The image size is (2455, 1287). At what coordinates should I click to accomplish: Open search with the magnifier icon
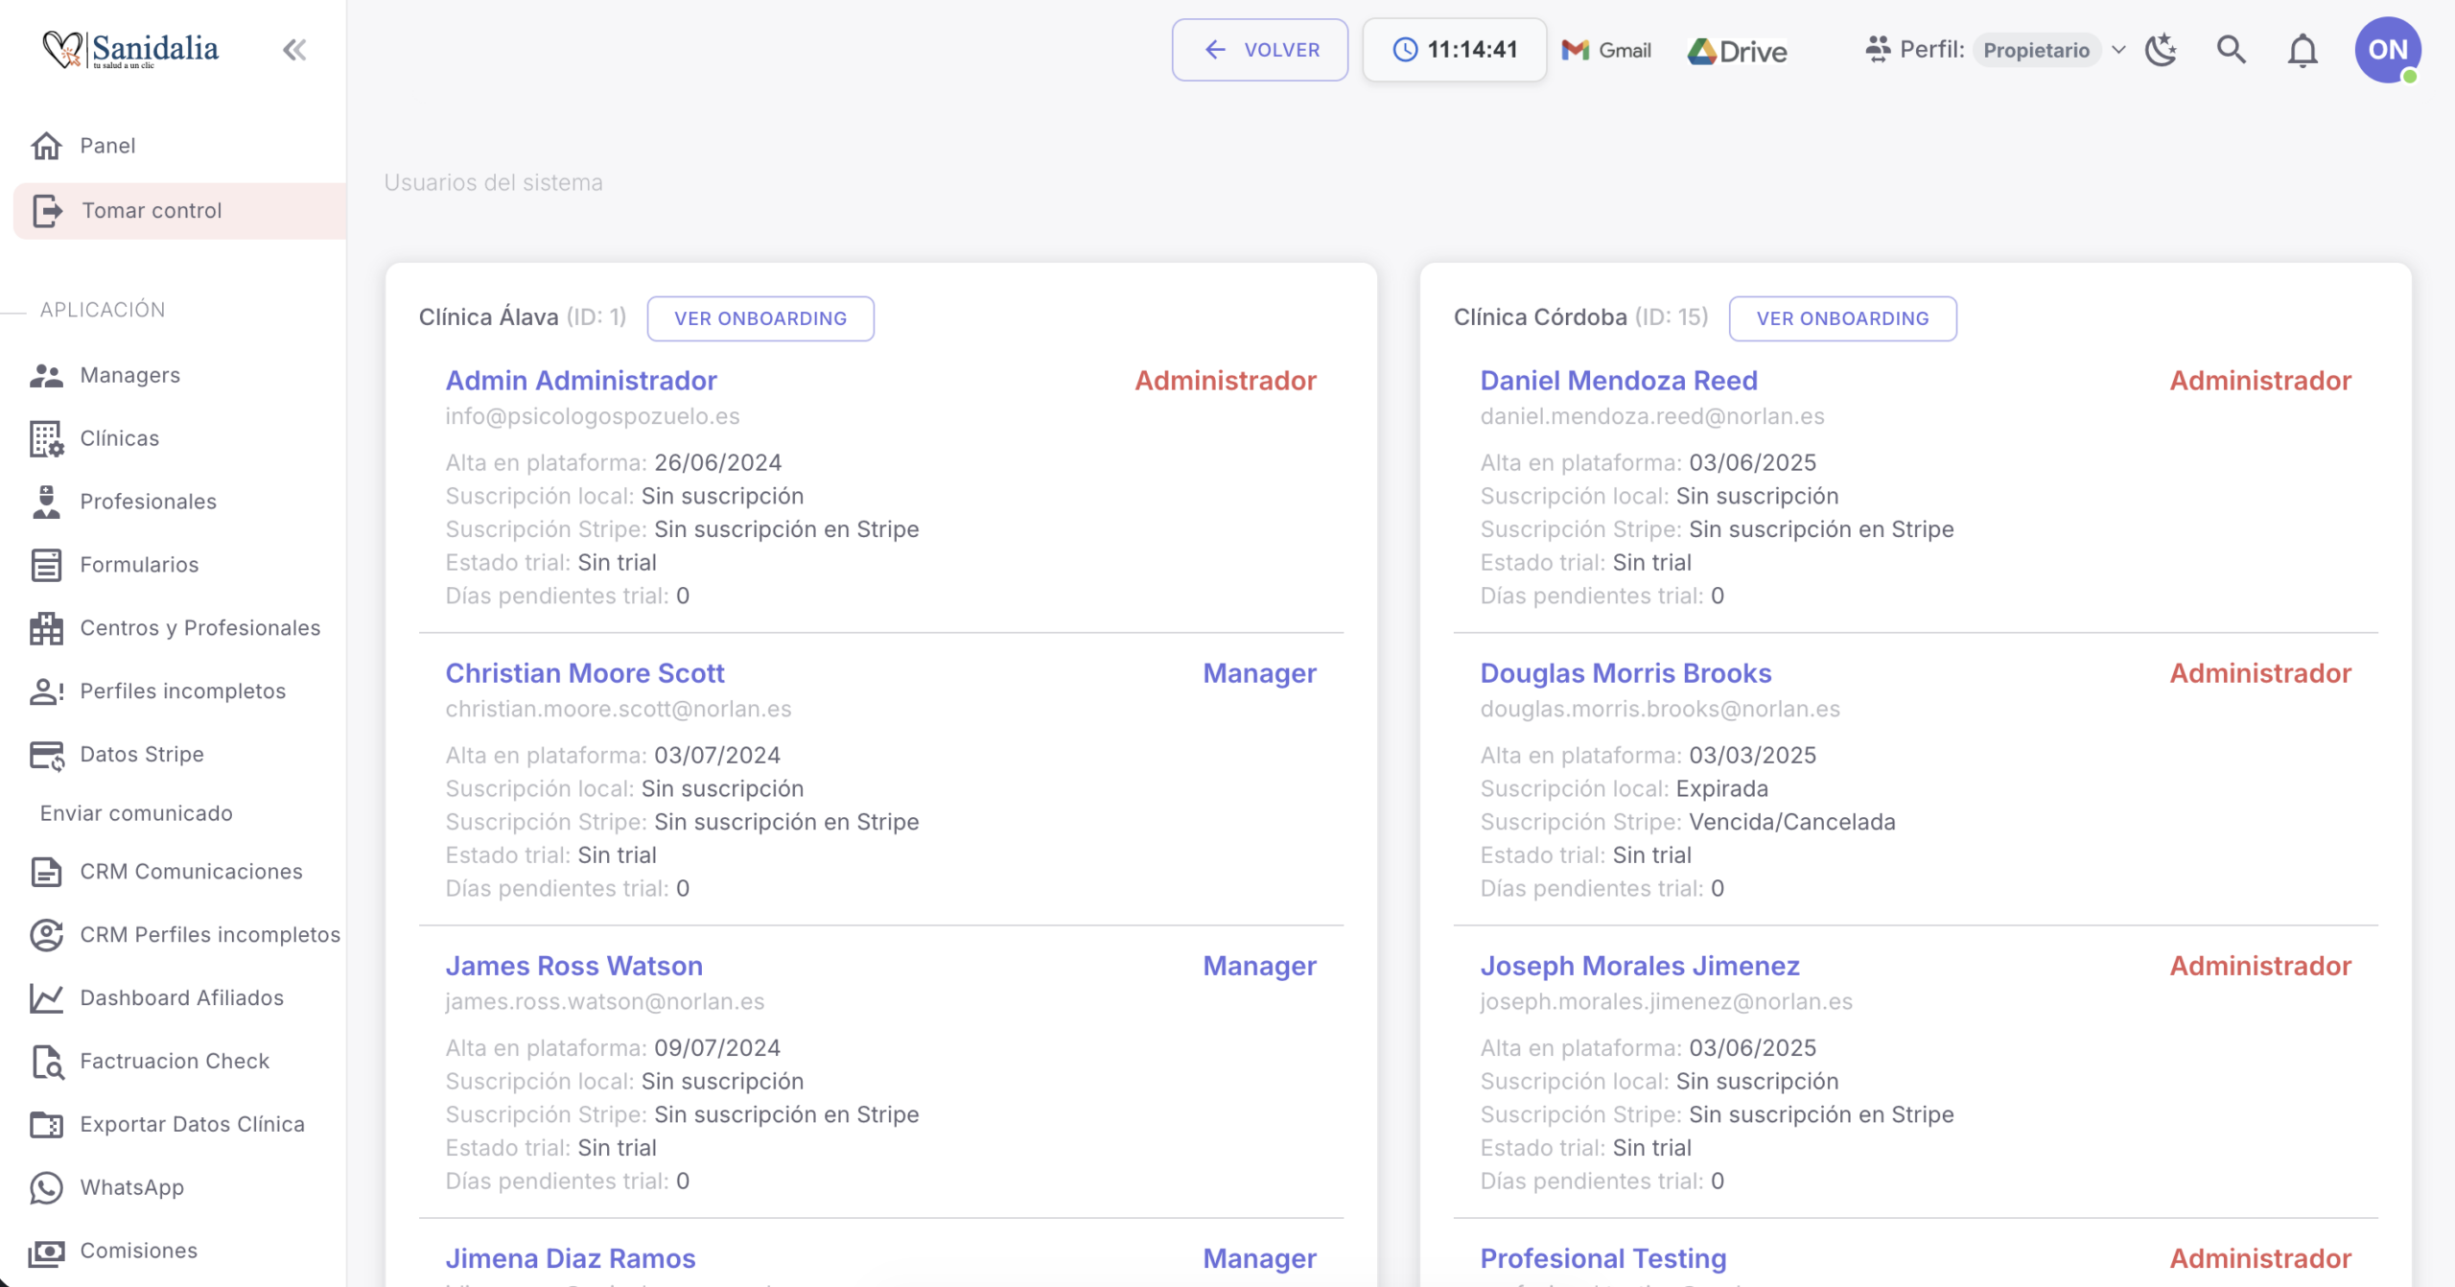pos(2232,50)
